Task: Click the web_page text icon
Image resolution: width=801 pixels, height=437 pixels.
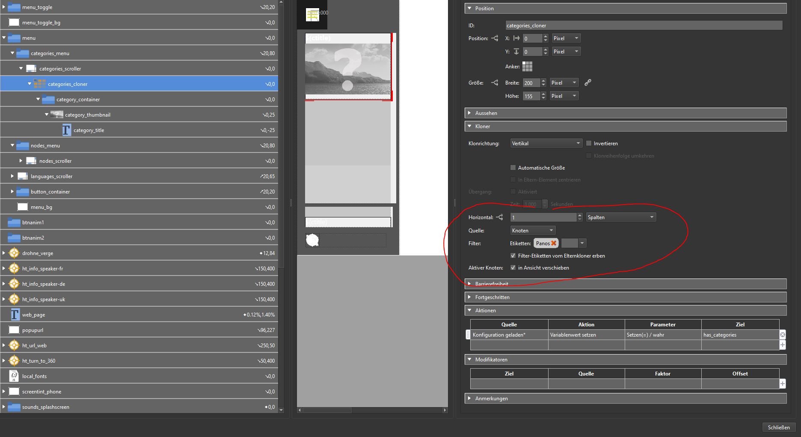Action: tap(15, 314)
